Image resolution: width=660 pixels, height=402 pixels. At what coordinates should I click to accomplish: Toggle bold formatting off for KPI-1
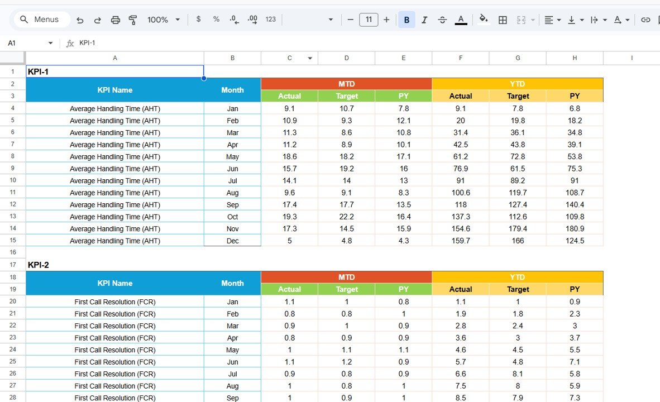406,19
